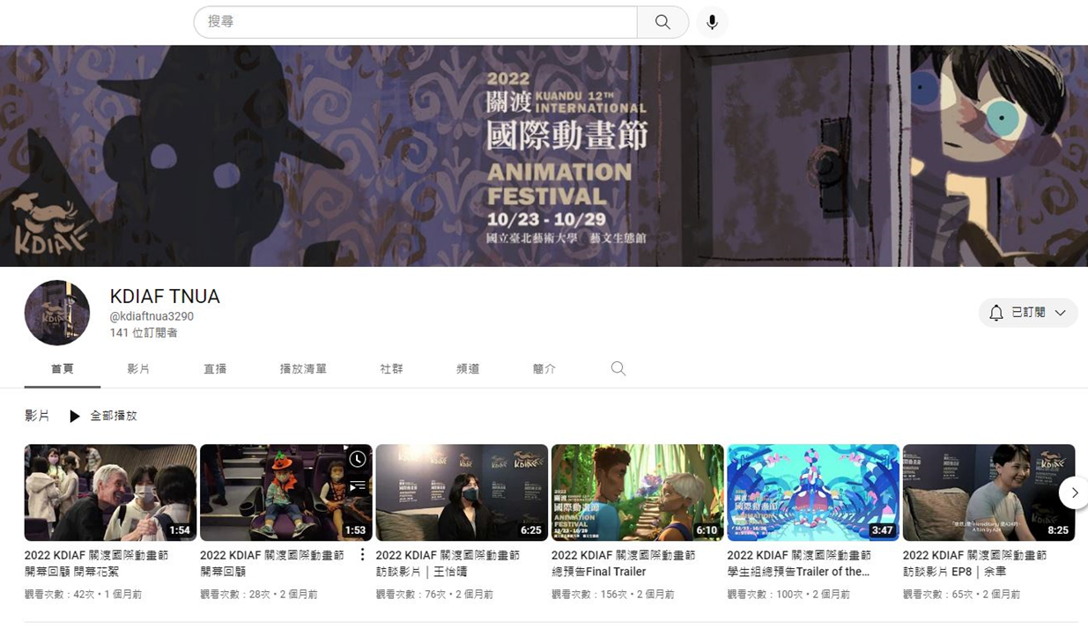Click title 總預告Final Trailer

[x=623, y=564]
